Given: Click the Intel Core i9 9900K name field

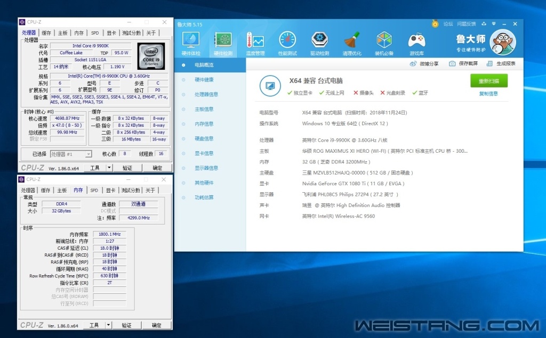Looking at the screenshot, I should point(91,46).
